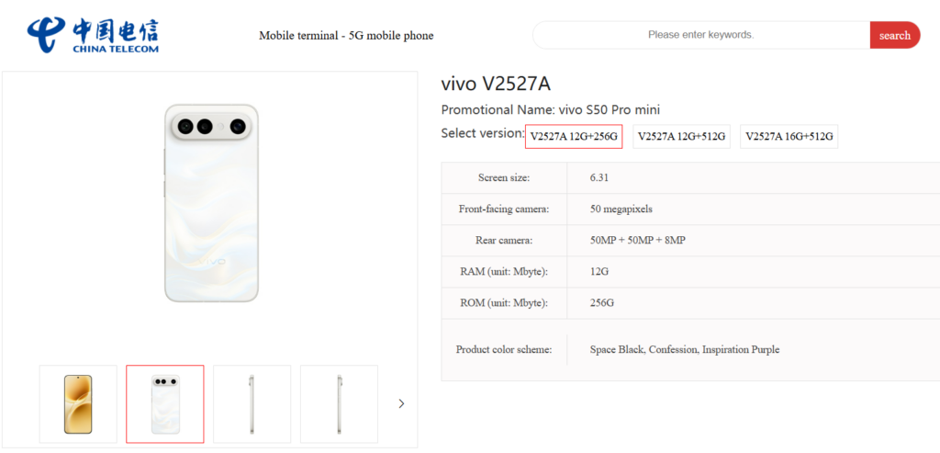Screen dimensions: 940x453
Task: Choose the V2527A 16G+512G version
Action: pos(789,137)
